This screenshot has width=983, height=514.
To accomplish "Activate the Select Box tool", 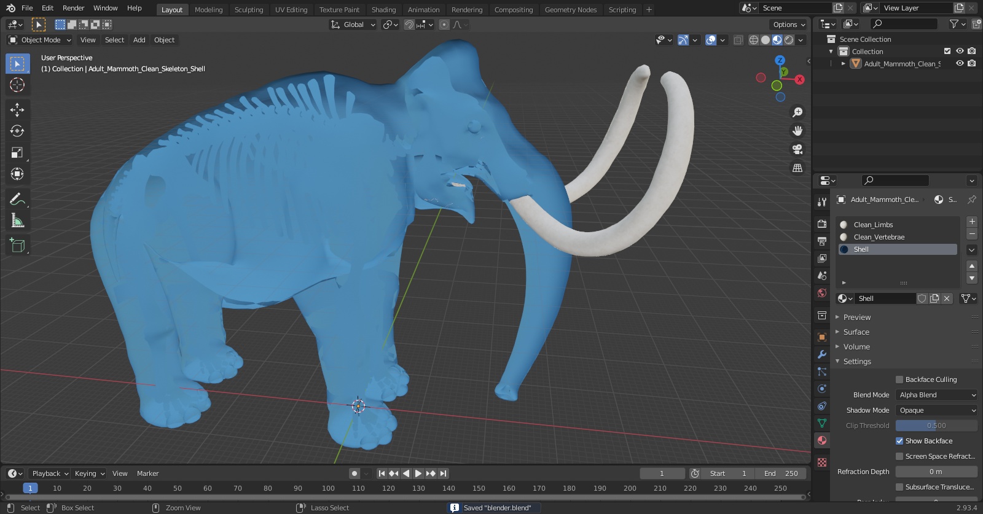I will [x=17, y=64].
